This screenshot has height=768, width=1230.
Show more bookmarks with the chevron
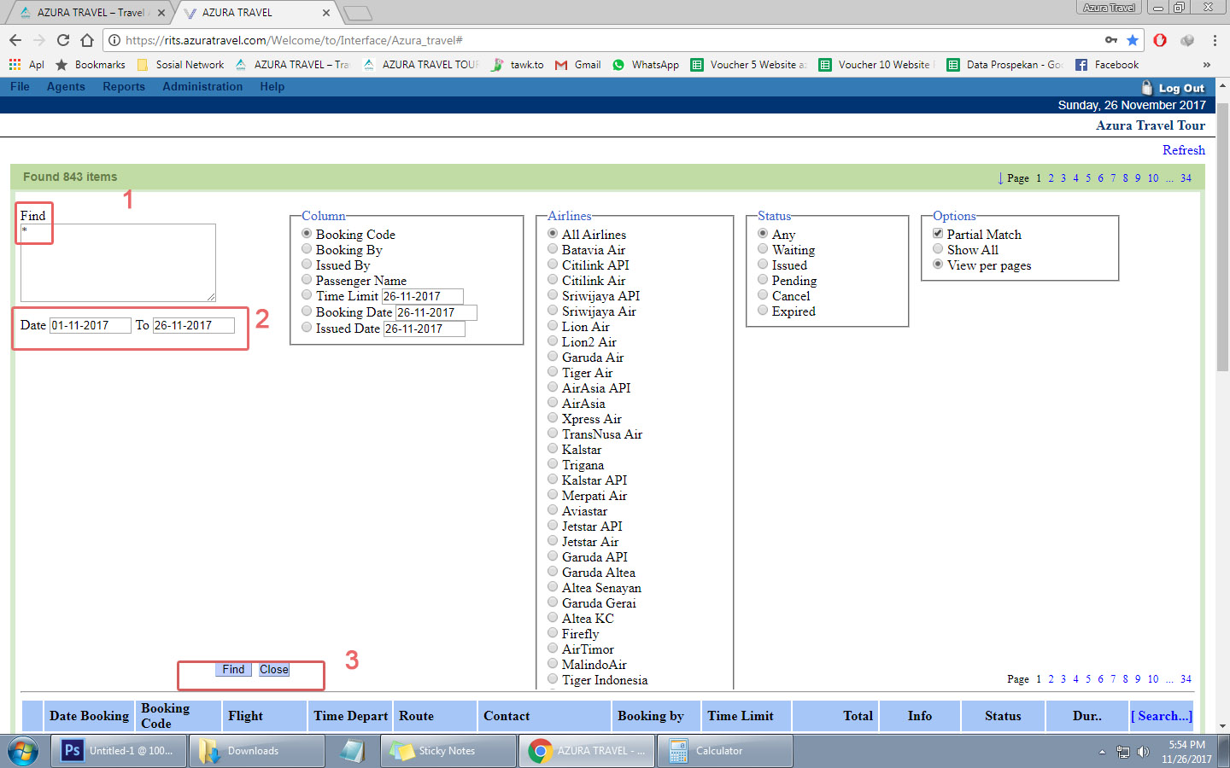1206,64
